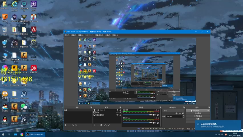Select the Recycle Bin desktop icon

click(x=5, y=31)
